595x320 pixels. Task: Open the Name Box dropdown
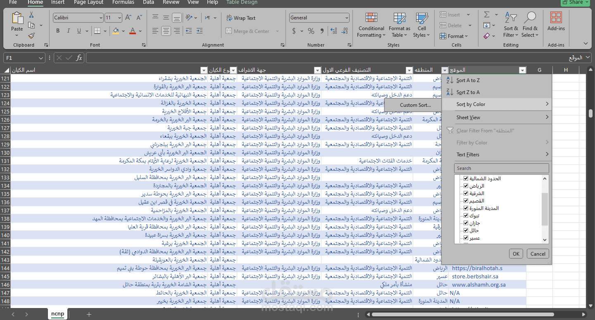[40, 58]
